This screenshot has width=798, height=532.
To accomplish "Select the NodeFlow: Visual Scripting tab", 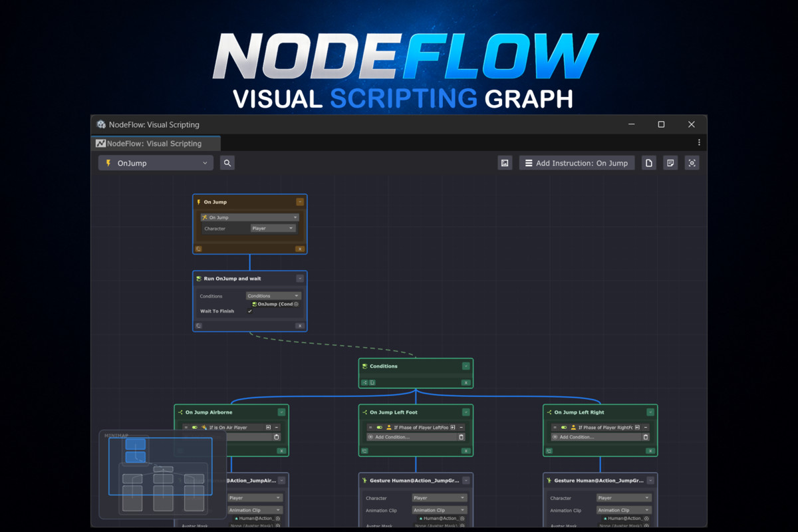I will [x=155, y=143].
